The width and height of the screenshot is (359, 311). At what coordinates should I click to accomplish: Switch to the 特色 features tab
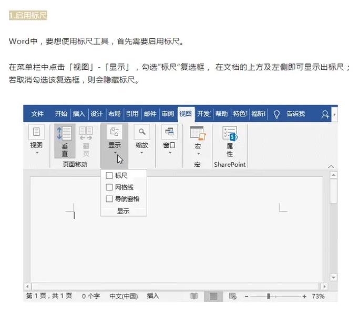[240, 114]
